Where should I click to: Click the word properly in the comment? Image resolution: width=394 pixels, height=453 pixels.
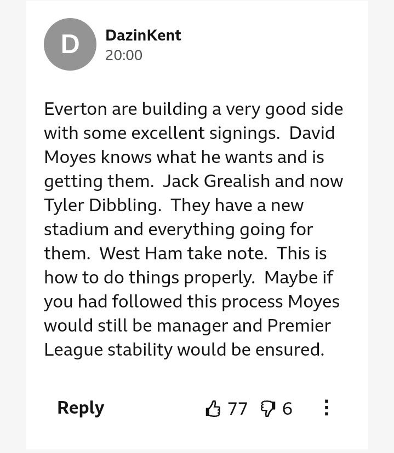(x=221, y=277)
